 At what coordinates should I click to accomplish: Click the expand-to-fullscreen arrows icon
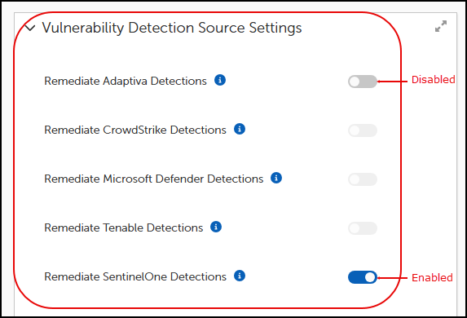pos(441,26)
